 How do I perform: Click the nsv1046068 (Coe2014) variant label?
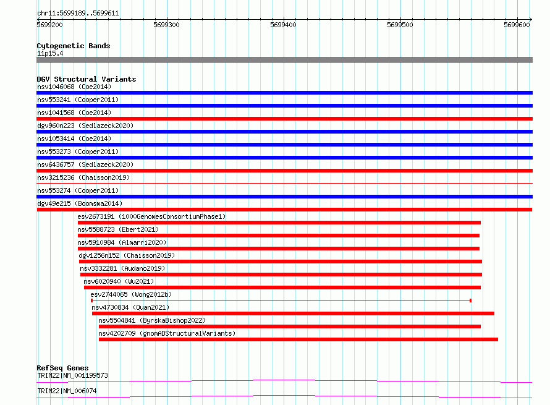tap(74, 87)
